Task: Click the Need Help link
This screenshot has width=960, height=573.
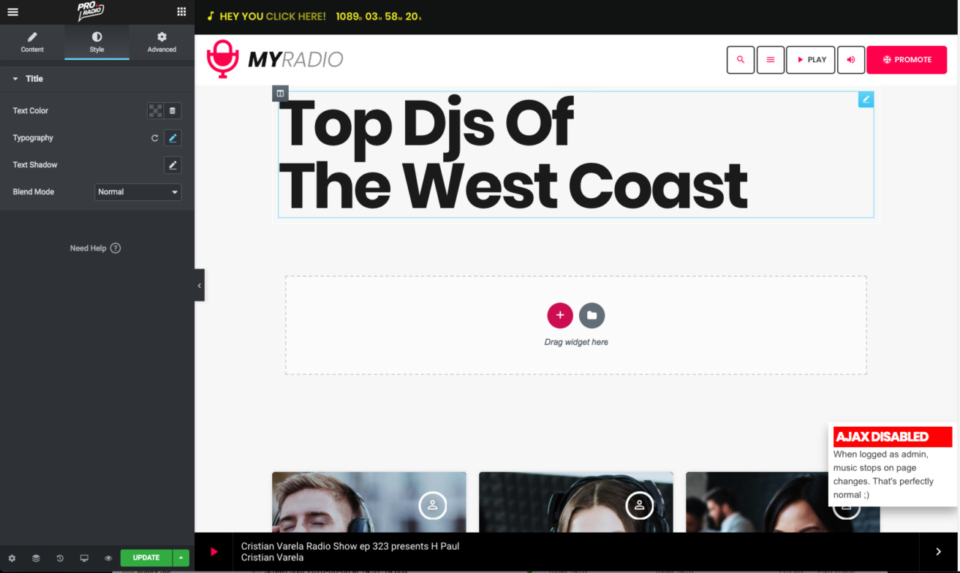Action: coord(95,248)
